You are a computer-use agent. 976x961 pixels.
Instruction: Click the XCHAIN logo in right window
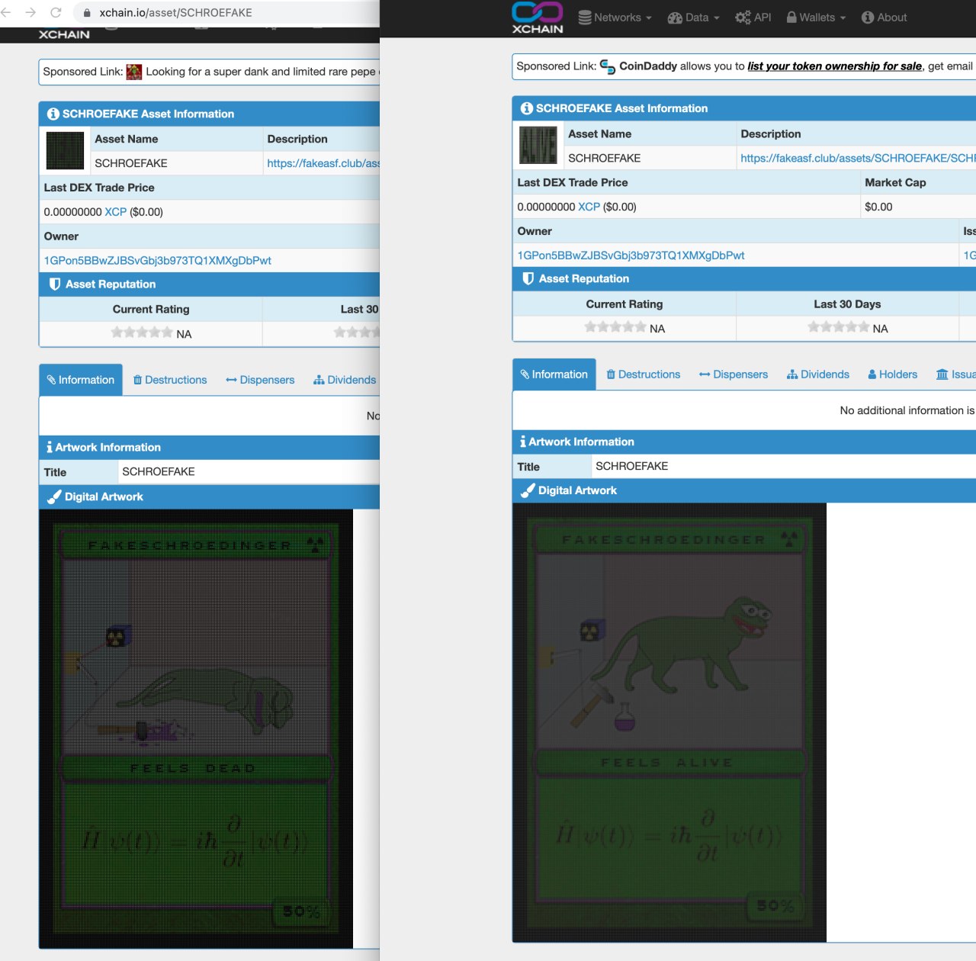pyautogui.click(x=538, y=18)
